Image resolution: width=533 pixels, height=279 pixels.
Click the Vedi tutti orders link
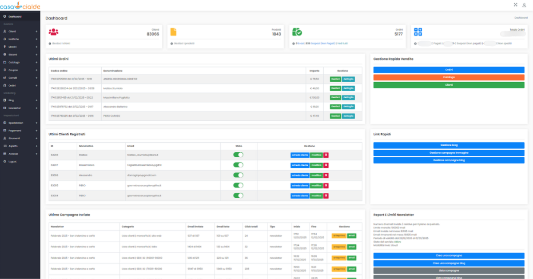point(342,44)
